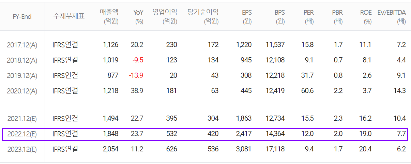Select the EV/EBITDA (배) column header

pos(392,17)
